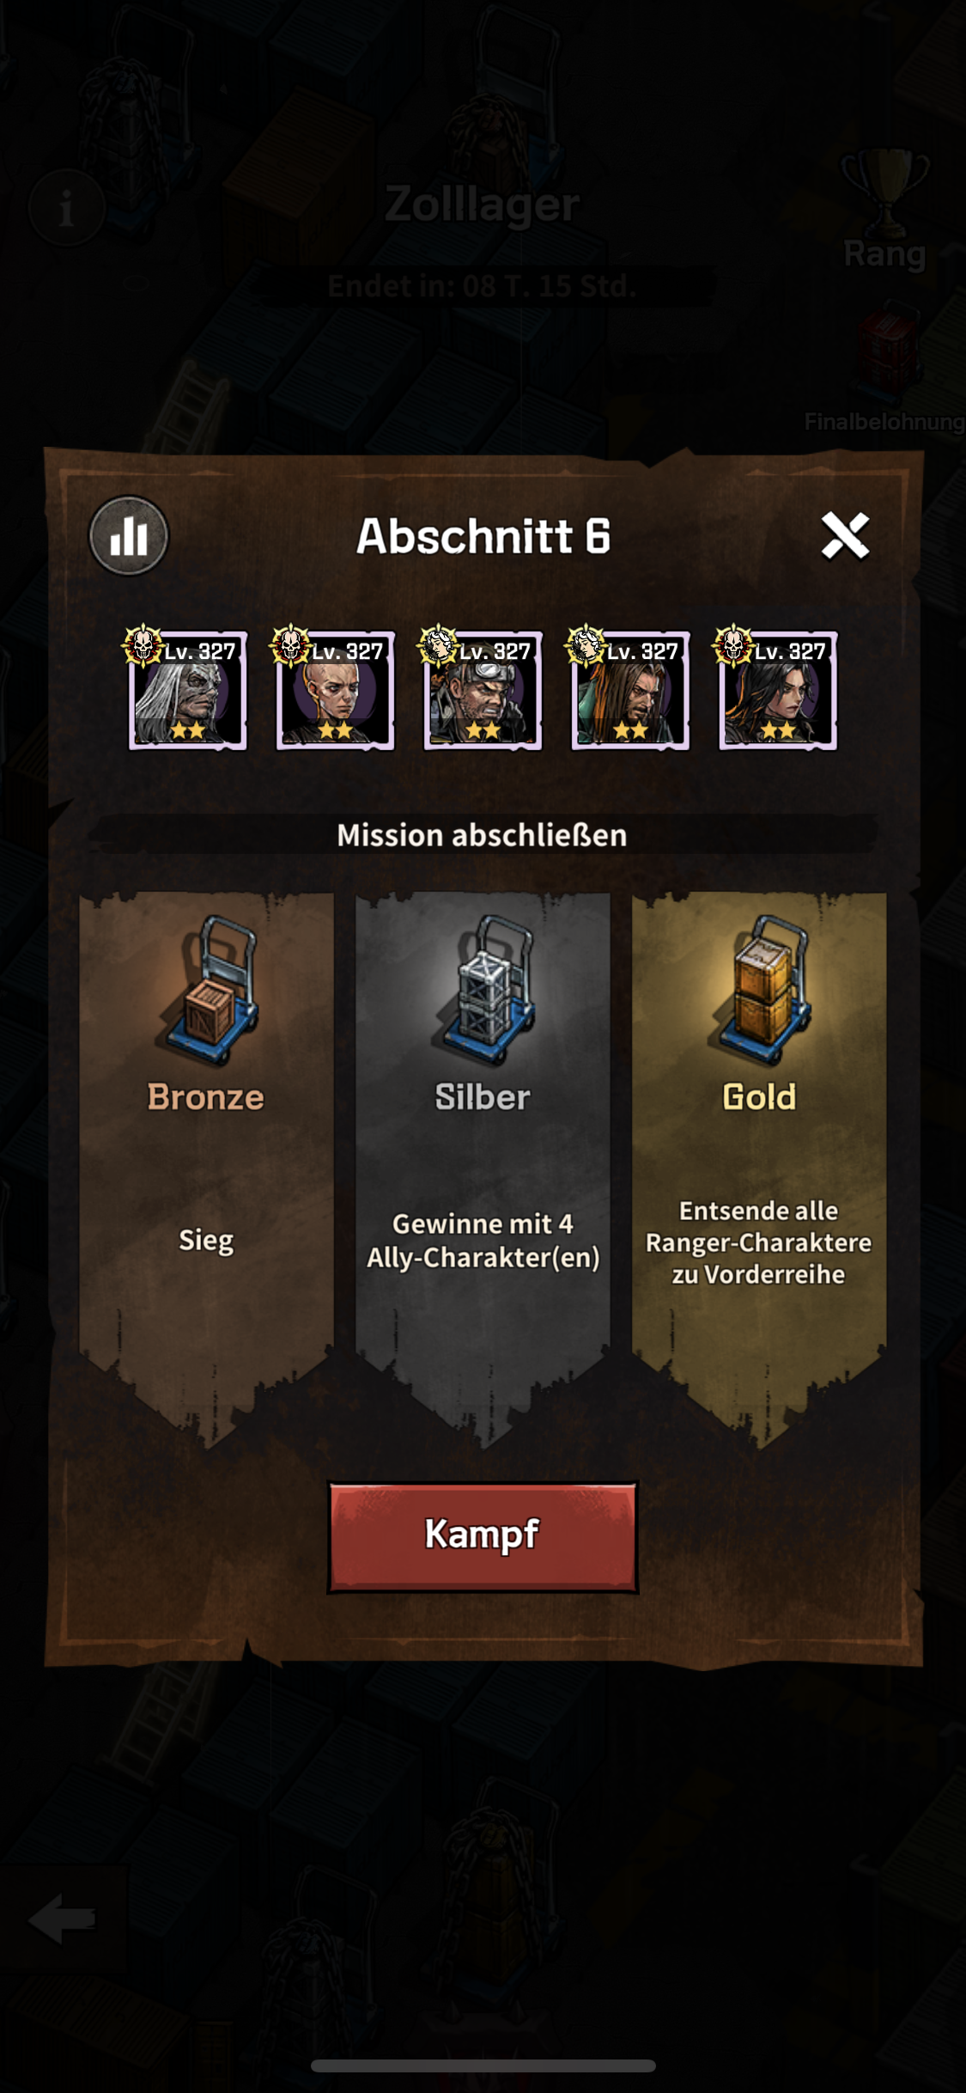The image size is (966, 2093).
Task: Select the goggles-wearing character portrait
Action: click(483, 690)
